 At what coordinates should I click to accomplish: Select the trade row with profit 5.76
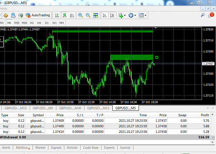pyautogui.click(x=105, y=121)
